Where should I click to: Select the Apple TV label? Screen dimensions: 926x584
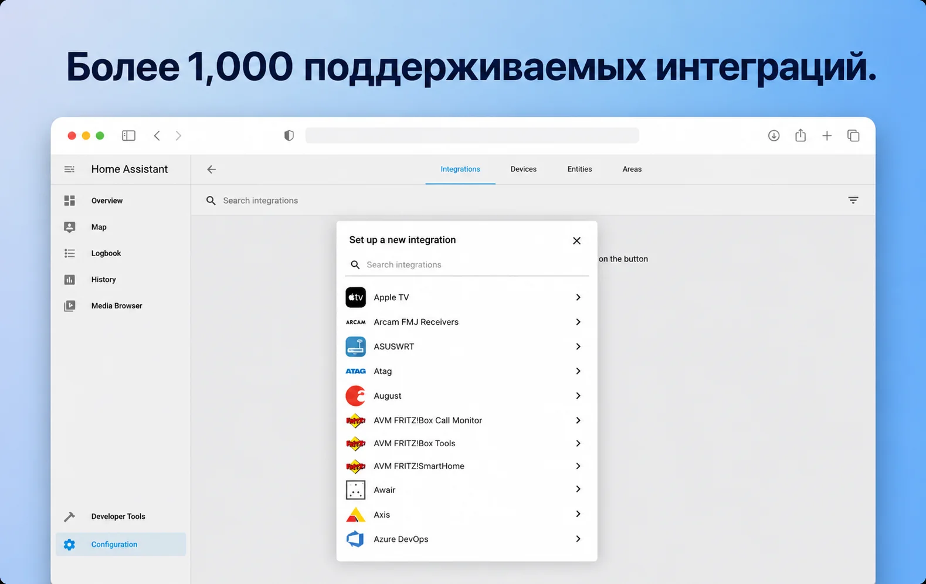coord(391,297)
